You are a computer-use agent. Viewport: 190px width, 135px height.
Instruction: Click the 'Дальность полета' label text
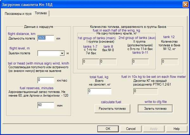tap(22, 38)
